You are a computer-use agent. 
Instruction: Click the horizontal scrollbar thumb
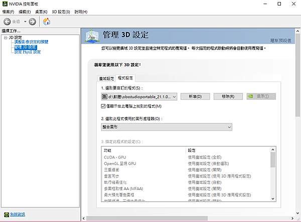[x=147, y=218]
